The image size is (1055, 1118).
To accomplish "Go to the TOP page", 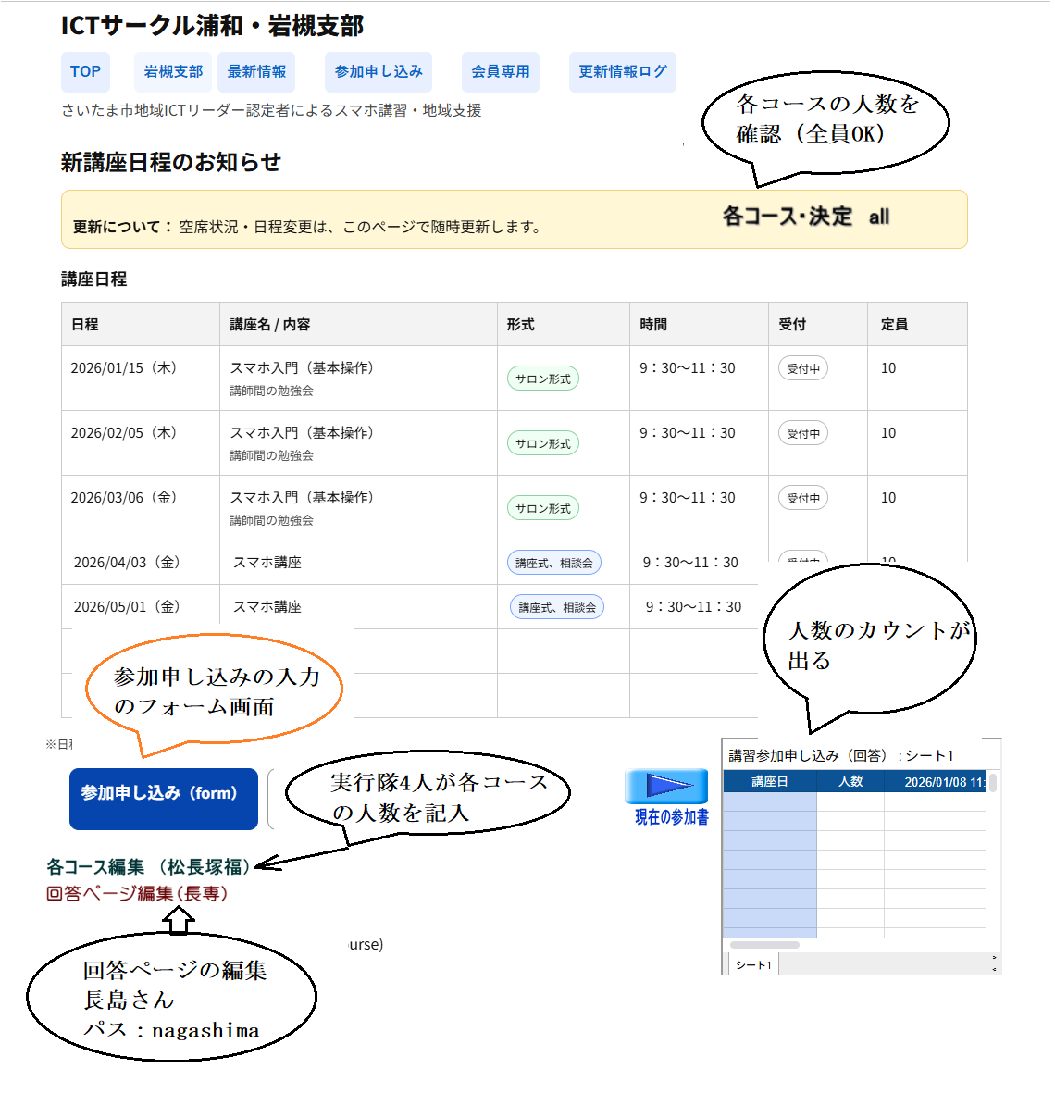I will pos(85,71).
